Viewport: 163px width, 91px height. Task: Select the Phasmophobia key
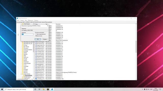pos(28,76)
